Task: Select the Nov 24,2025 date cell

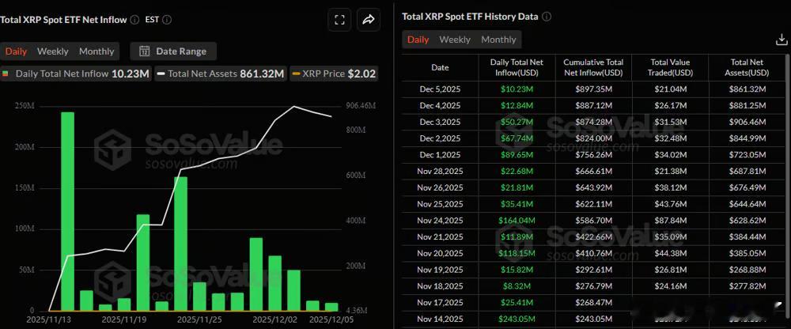Action: point(440,220)
